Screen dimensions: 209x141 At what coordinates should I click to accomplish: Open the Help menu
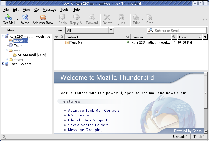76,10
